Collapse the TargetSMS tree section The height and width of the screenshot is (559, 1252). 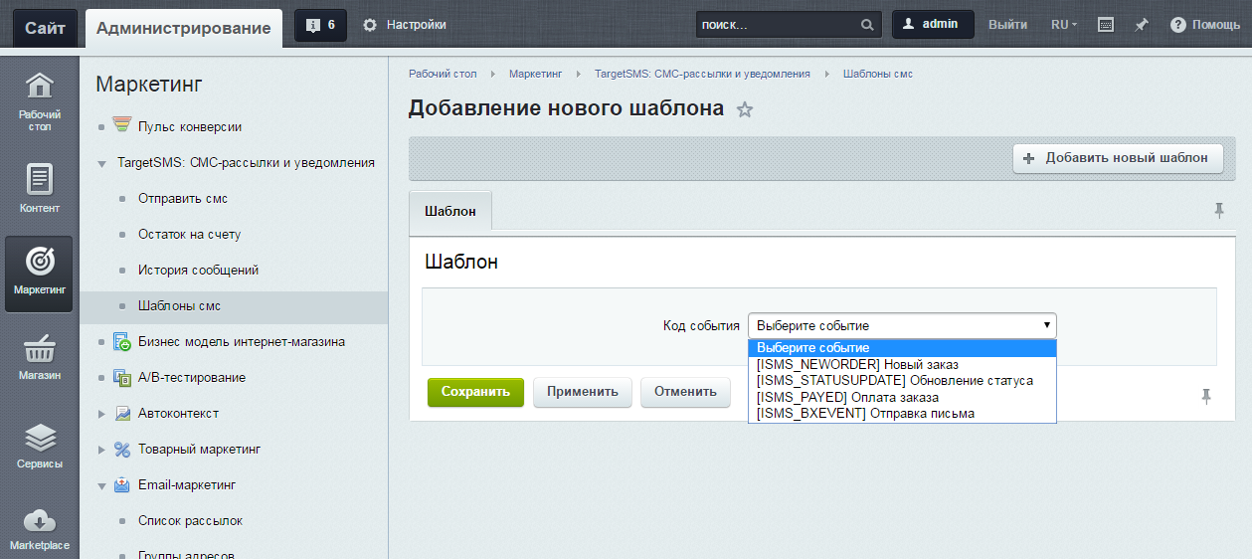tap(101, 163)
